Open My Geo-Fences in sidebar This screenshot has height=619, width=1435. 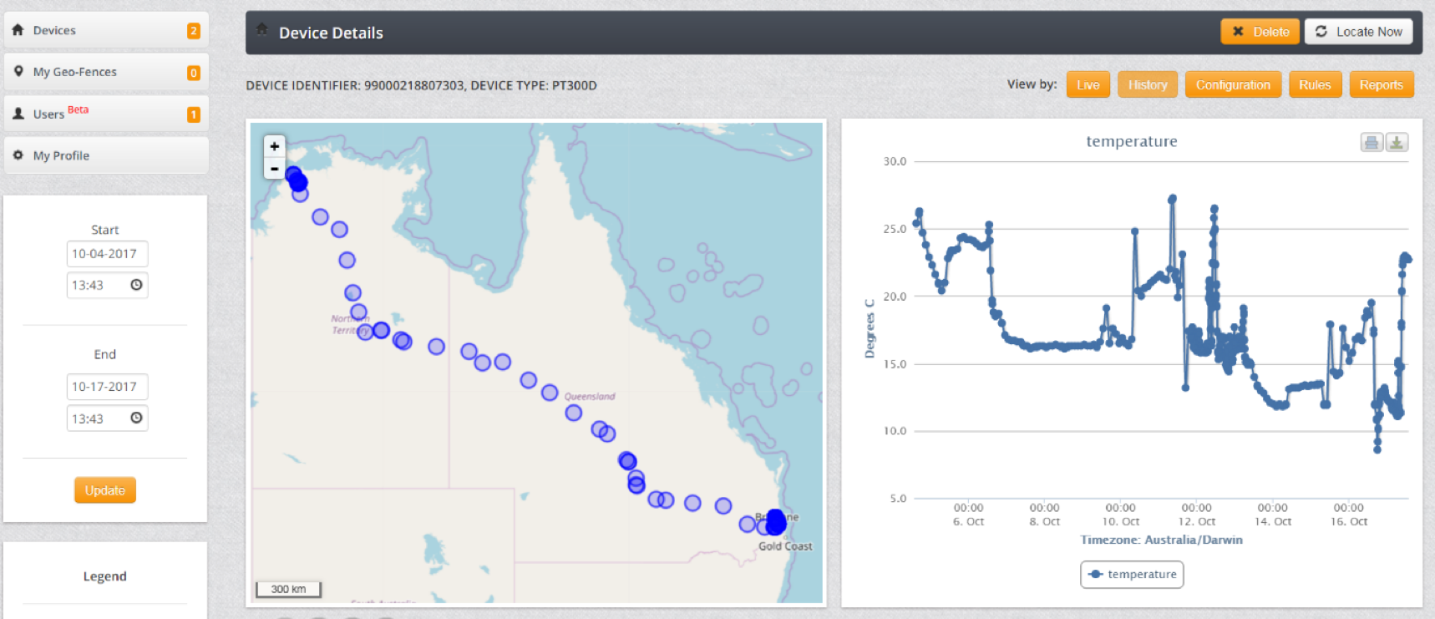106,72
